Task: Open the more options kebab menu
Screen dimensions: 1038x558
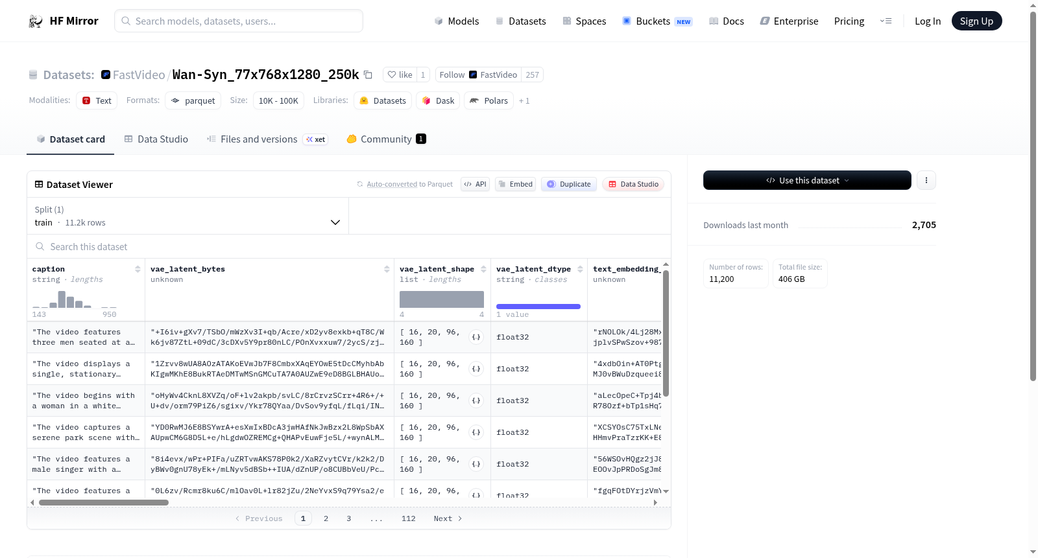Action: [x=926, y=180]
